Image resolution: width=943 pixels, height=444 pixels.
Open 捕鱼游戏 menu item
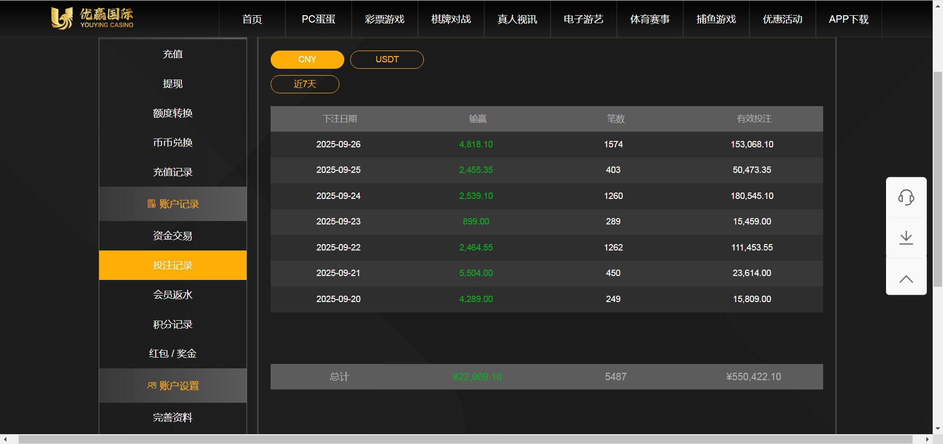point(716,19)
